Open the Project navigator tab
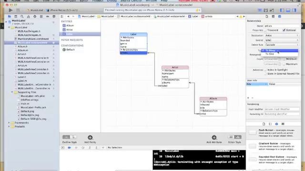Screen dimensions: 305x171 pos(10,17)
